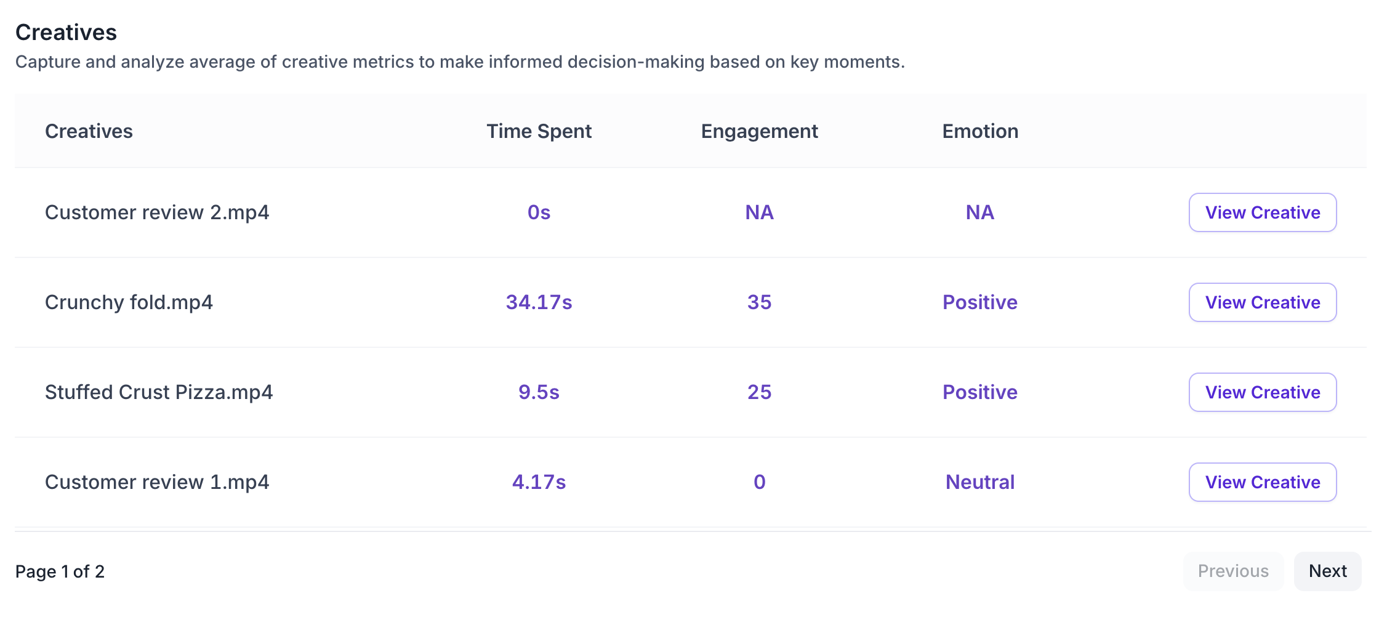Click Stuffed Crust Pizza.mp4 name
1379x617 pixels.
(x=159, y=392)
